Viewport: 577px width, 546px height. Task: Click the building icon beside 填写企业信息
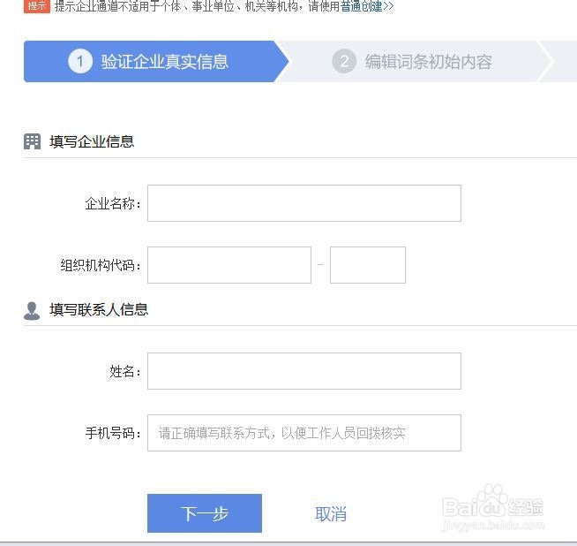pos(33,141)
